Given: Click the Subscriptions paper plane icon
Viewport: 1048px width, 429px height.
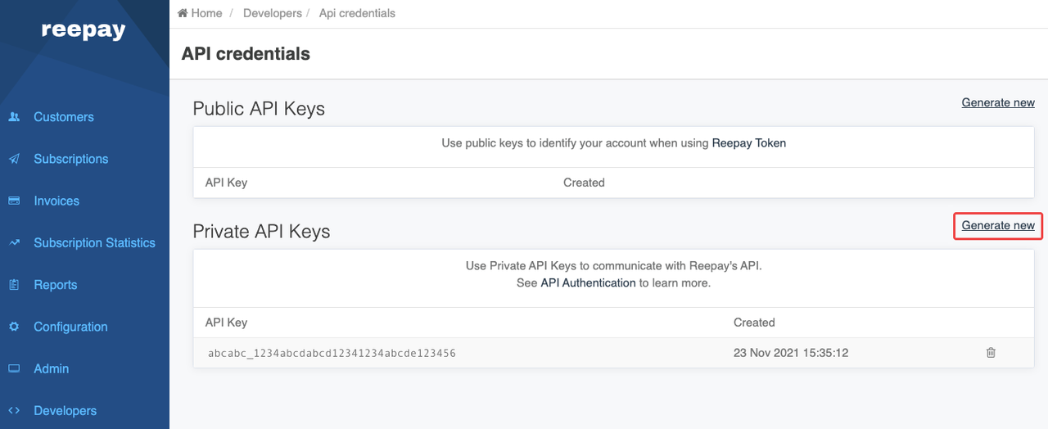Looking at the screenshot, I should click(x=14, y=159).
